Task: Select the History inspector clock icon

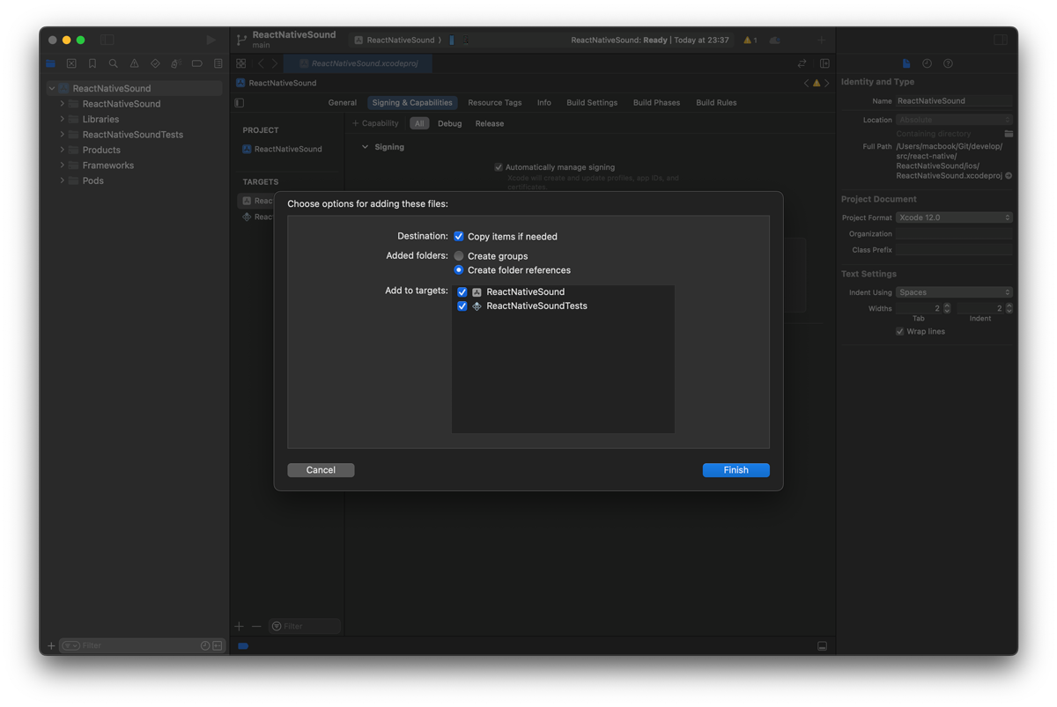Action: pos(927,63)
